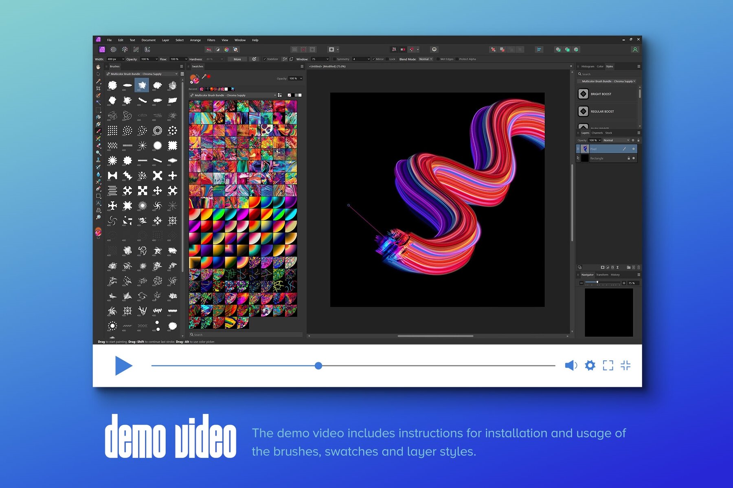
Task: Switch to the Channels tab
Action: [597, 133]
